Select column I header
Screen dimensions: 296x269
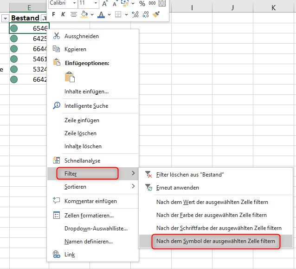tap(192, 8)
